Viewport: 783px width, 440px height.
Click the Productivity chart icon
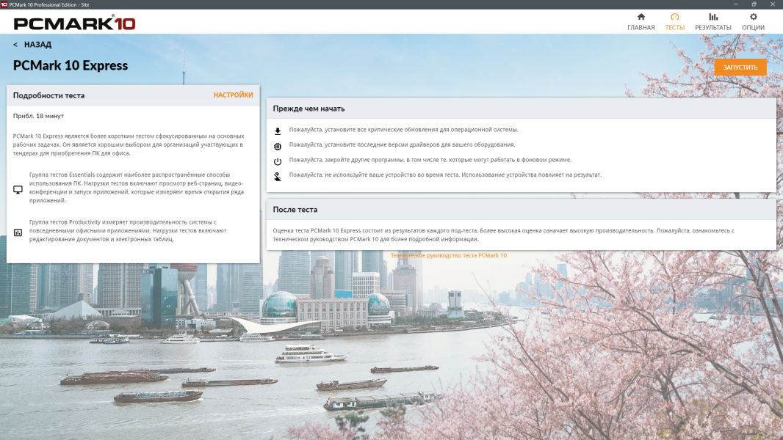click(x=18, y=232)
